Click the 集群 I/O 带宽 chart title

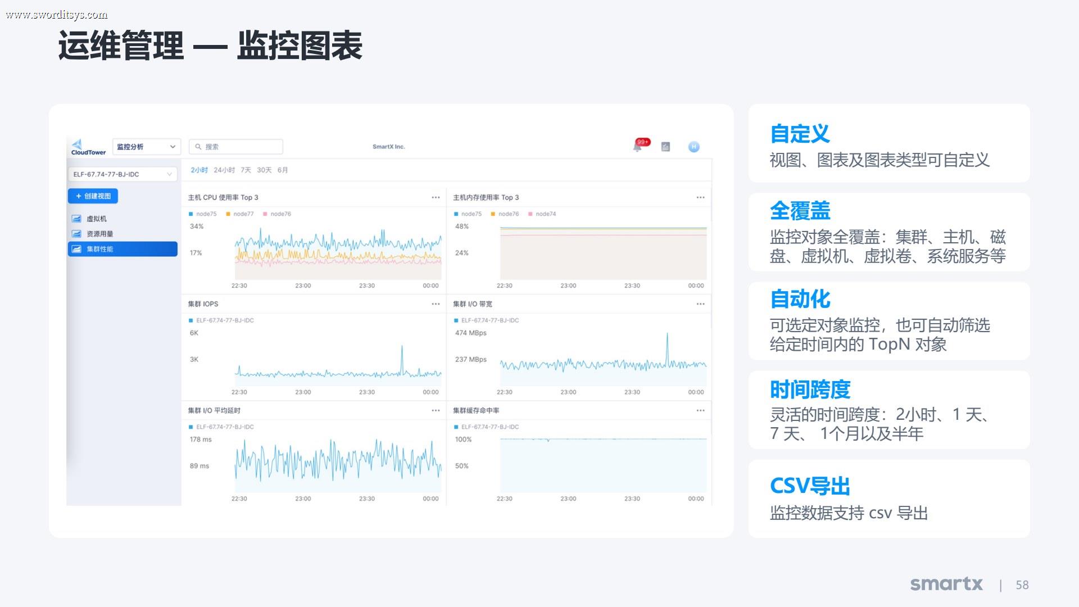473,304
